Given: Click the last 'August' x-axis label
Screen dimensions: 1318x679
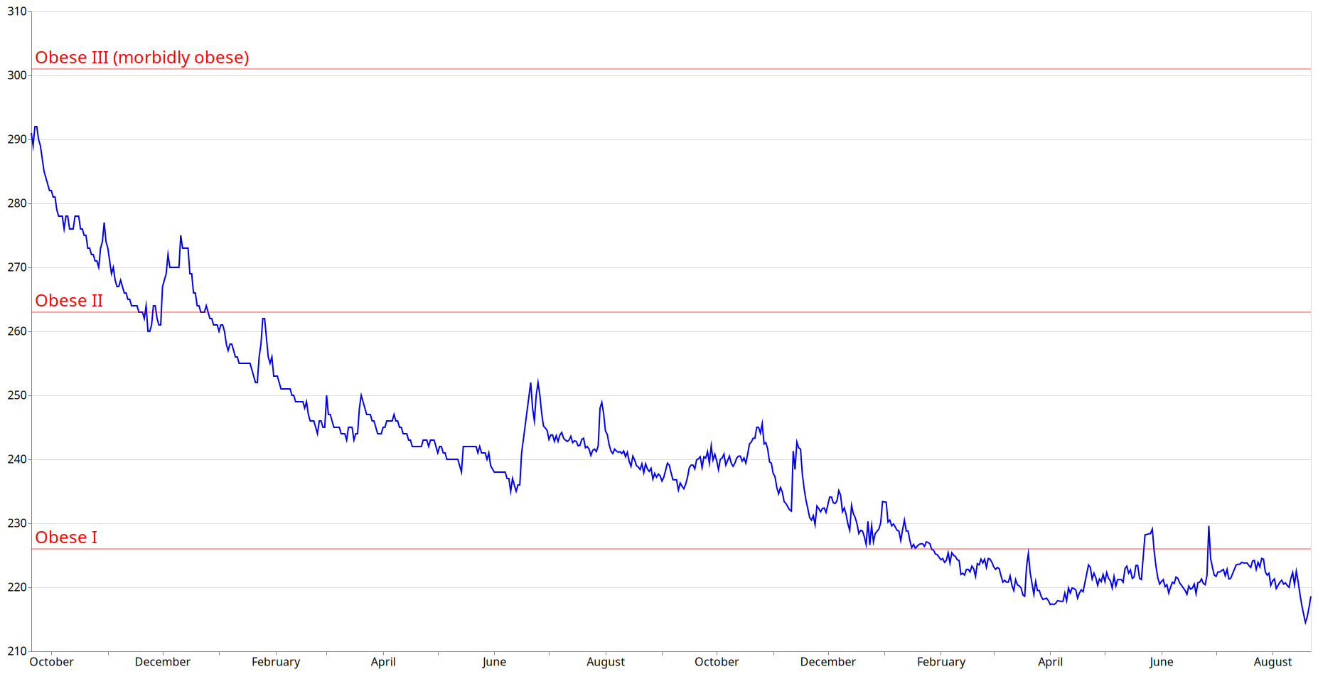Looking at the screenshot, I should coord(1273,662).
